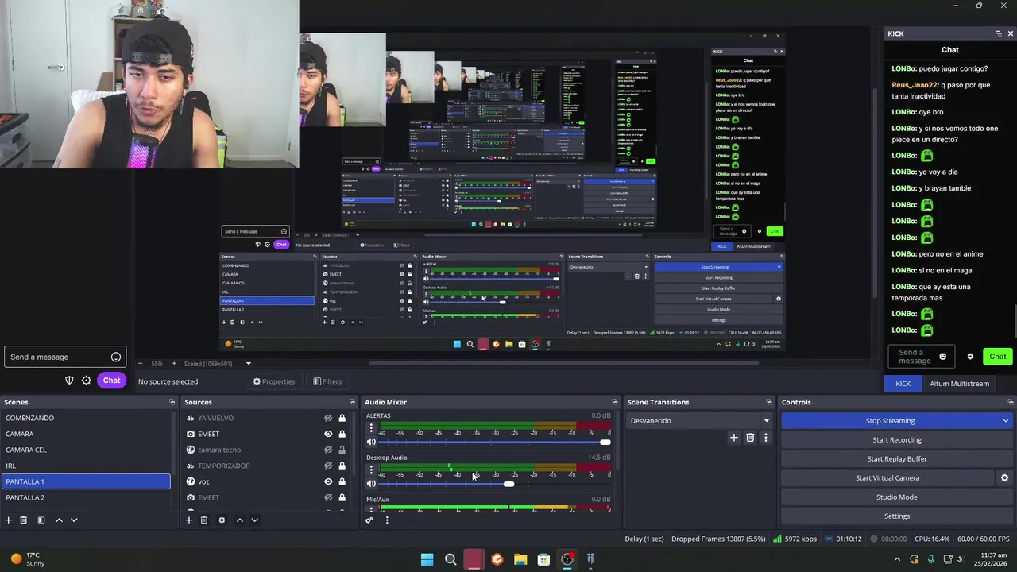
Task: Click Desktop Audio volume slider handle
Action: (508, 484)
